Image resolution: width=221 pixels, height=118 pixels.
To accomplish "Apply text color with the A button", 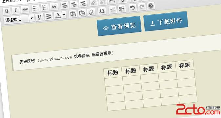I will tap(58, 15).
